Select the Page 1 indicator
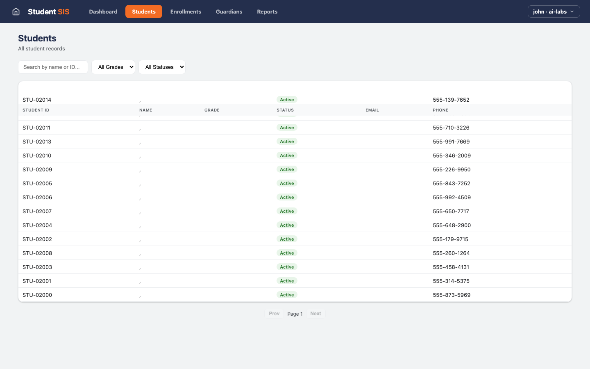This screenshot has width=590, height=369. click(295, 314)
